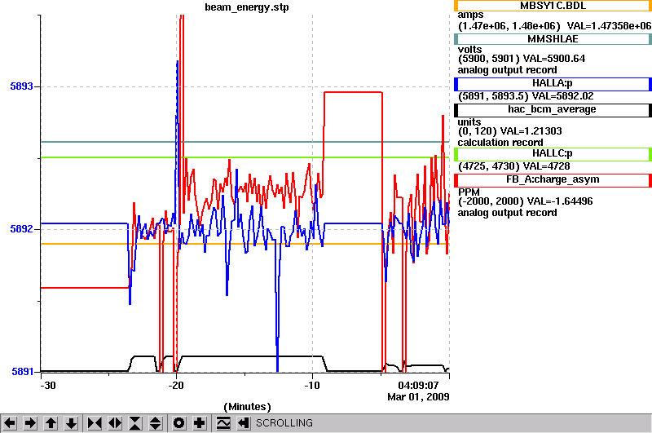This screenshot has width=652, height=433.
Task: Select the HALLA:p curve legend label
Action: pos(553,84)
